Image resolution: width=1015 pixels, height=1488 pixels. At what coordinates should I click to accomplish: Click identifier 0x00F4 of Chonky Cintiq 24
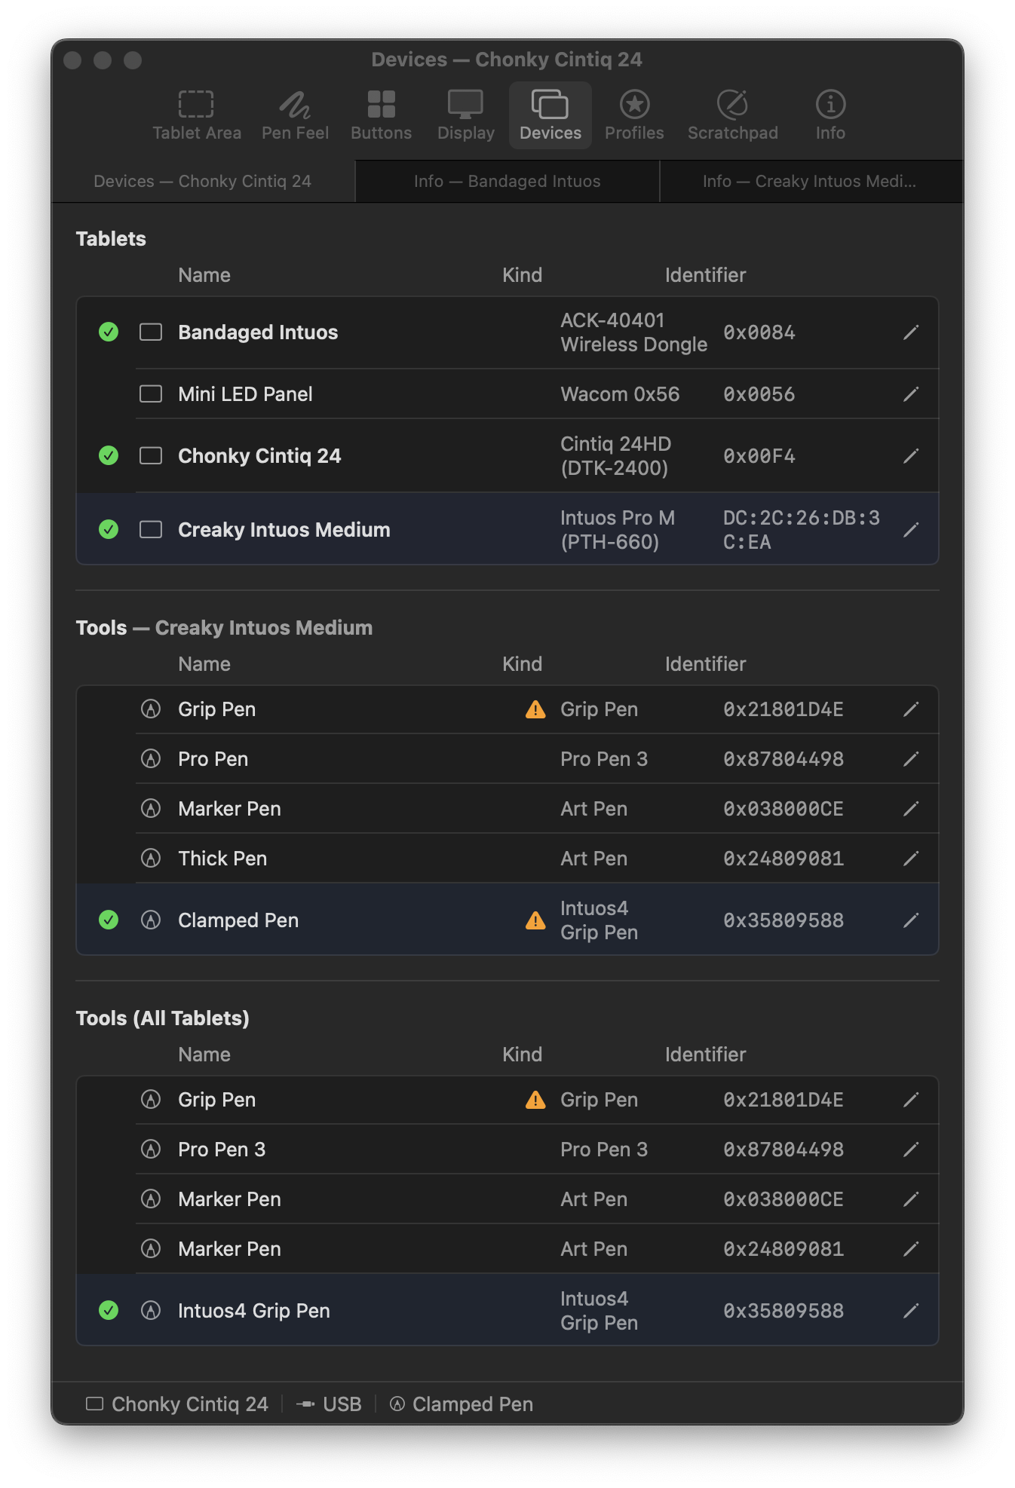(x=759, y=456)
